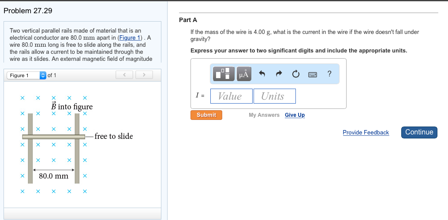Screen dimensions: 448x220
Task: Click the sliding wire in the figure
Action: (x=53, y=137)
